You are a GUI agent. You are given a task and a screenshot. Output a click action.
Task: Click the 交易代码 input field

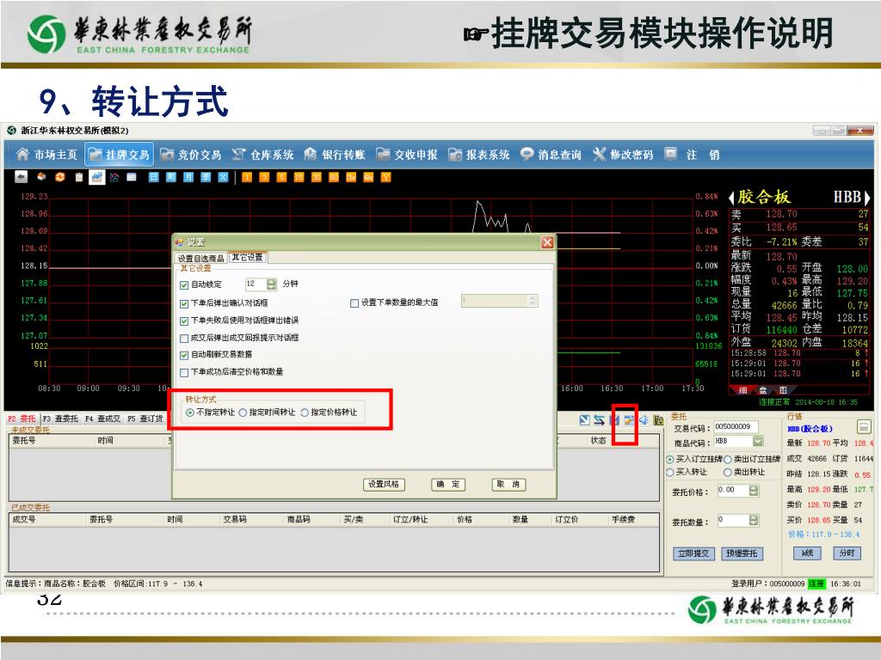[x=736, y=427]
